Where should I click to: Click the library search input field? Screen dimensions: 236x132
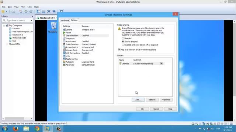(17, 21)
